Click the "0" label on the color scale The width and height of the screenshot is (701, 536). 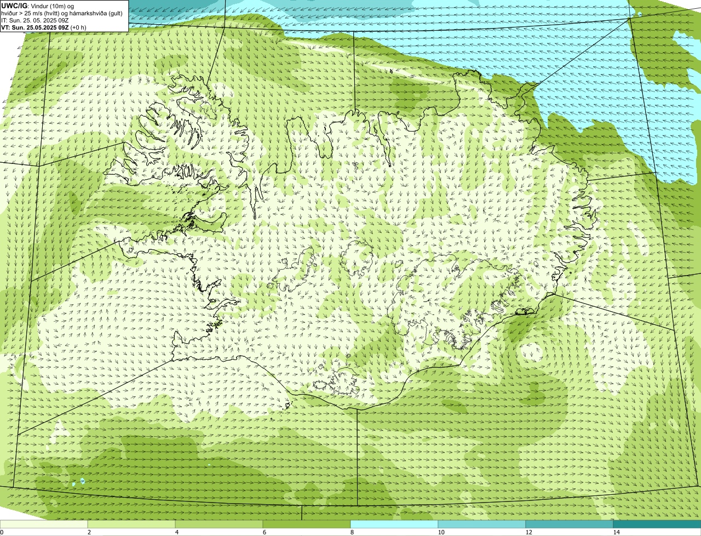click(x=2, y=532)
